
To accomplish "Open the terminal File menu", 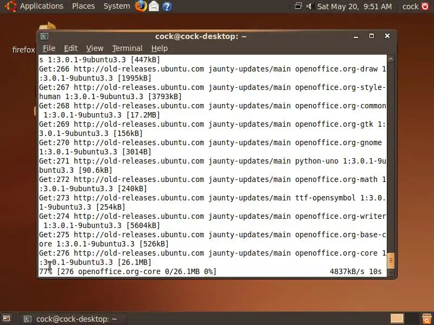I will pyautogui.click(x=49, y=48).
